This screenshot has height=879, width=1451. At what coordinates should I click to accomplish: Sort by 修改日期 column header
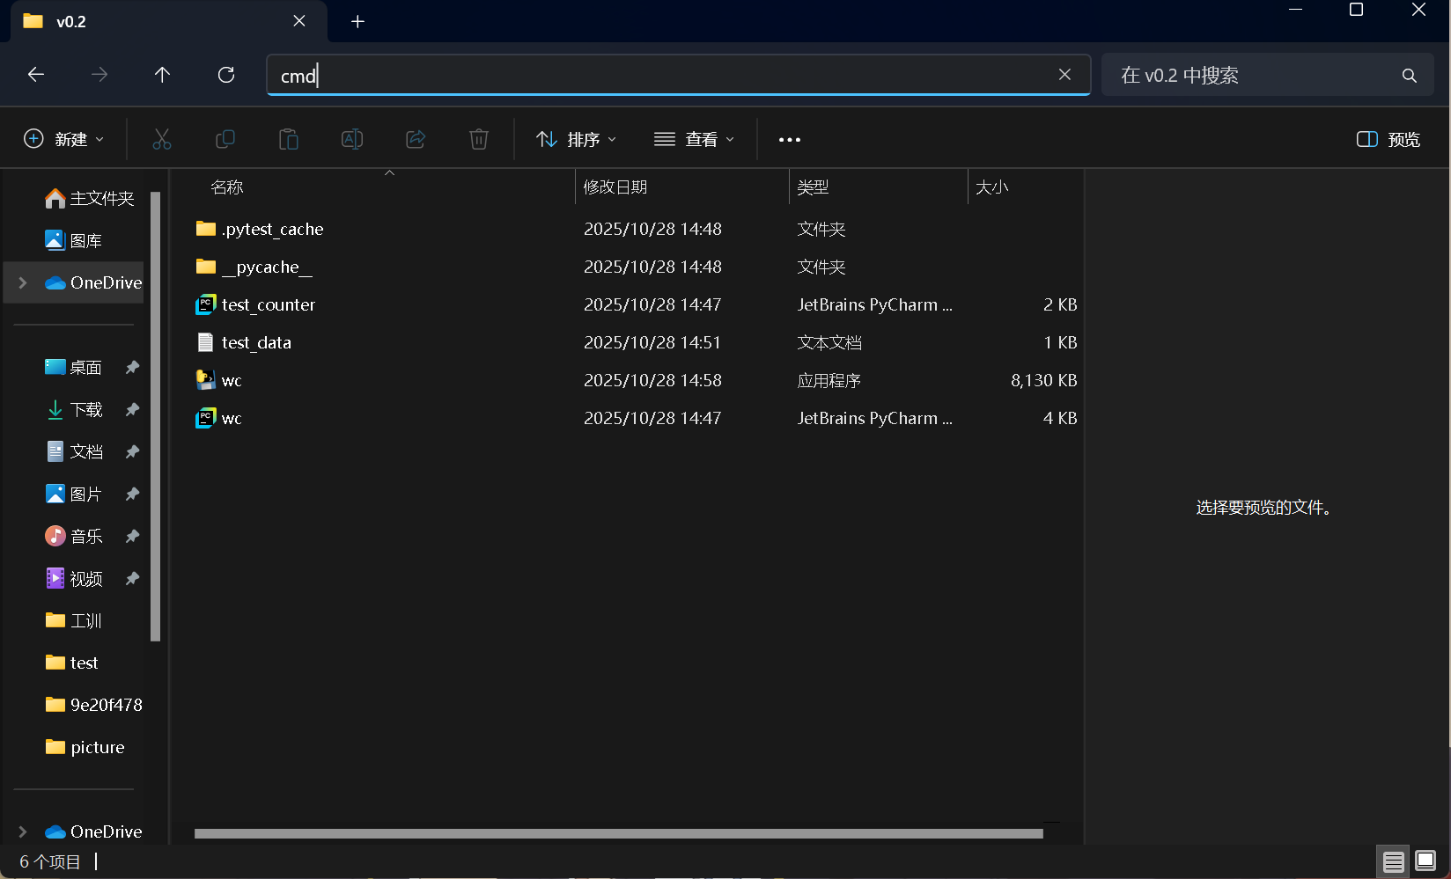pyautogui.click(x=615, y=187)
